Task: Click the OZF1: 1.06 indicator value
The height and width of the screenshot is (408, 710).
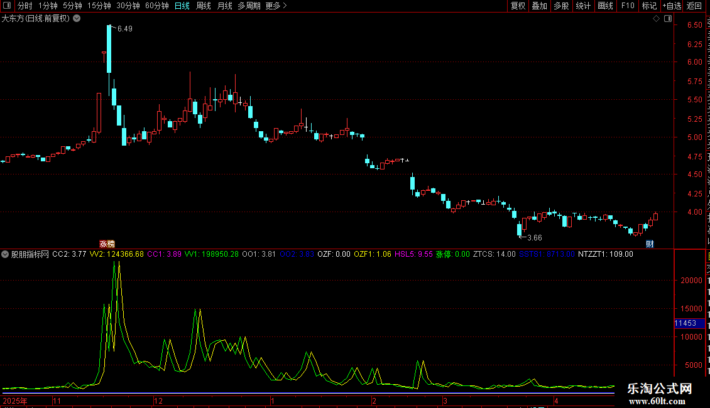Action: (x=372, y=254)
